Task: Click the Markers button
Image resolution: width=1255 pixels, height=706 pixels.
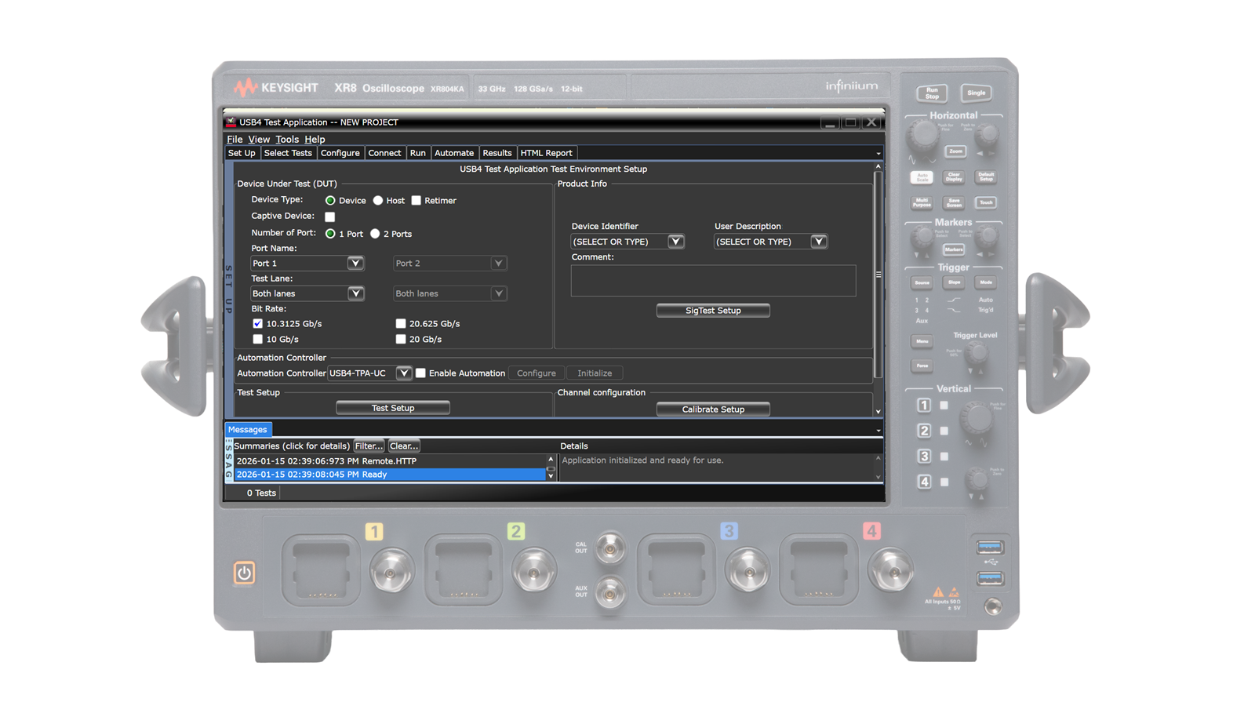Action: point(954,249)
